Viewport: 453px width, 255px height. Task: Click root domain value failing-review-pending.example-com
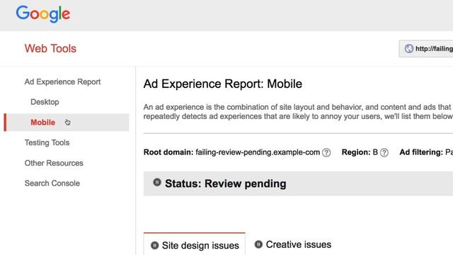pos(258,152)
